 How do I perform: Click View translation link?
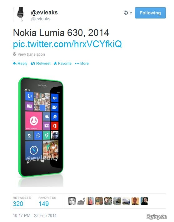[x=31, y=54]
